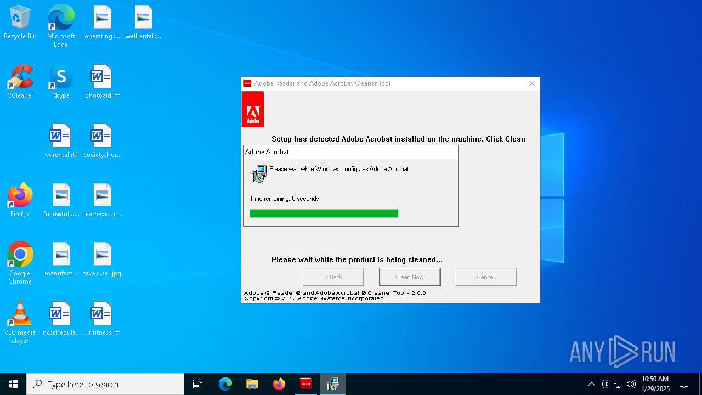Click "Time remaining: 0 seconds" text

tap(284, 199)
